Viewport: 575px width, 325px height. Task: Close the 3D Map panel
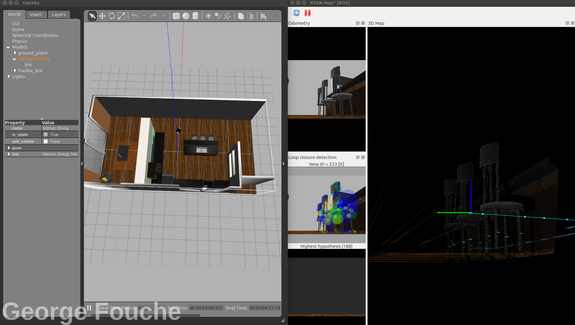(573, 23)
